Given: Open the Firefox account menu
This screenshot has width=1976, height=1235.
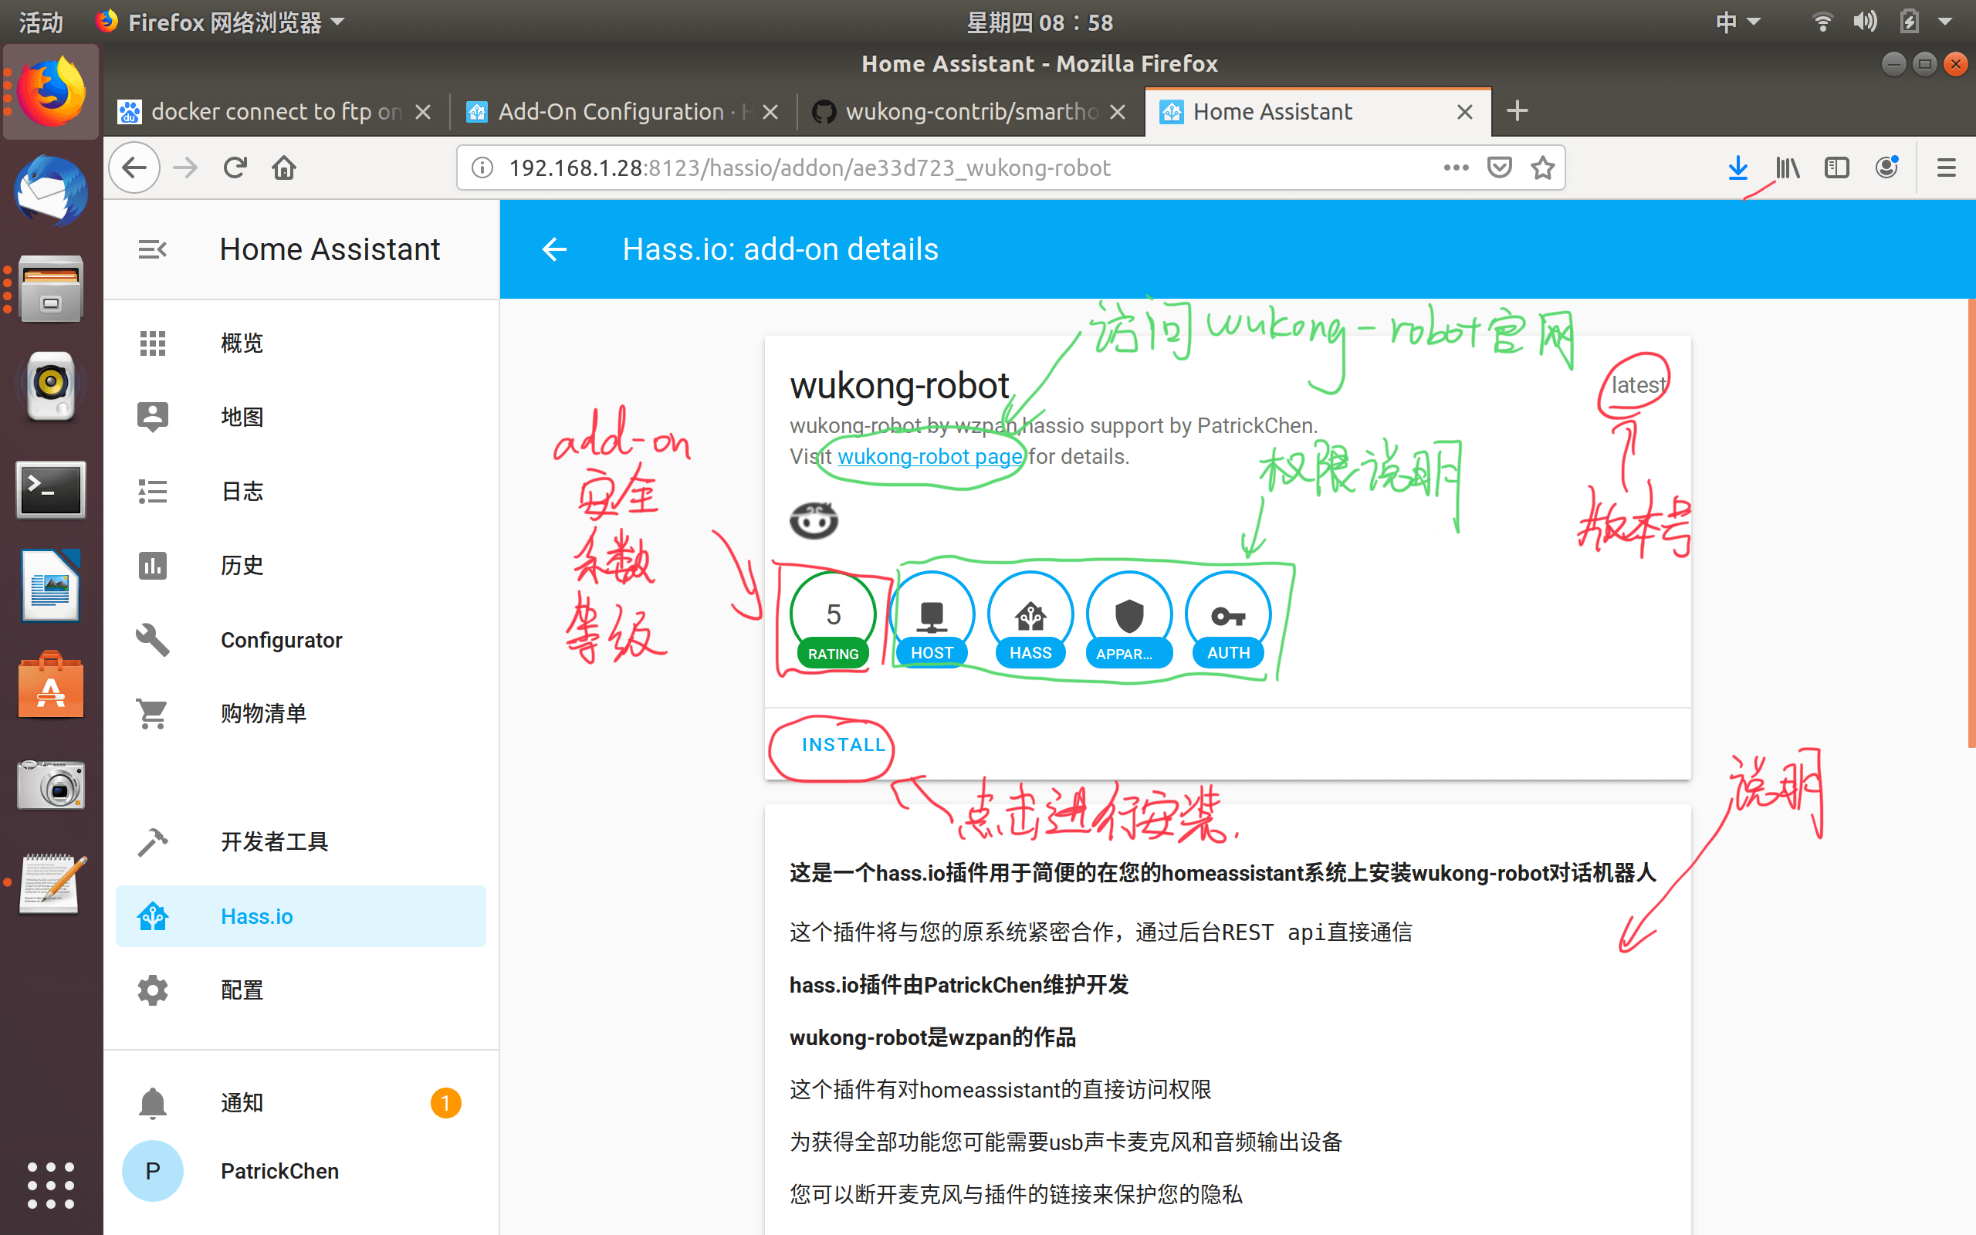Looking at the screenshot, I should [x=1886, y=168].
